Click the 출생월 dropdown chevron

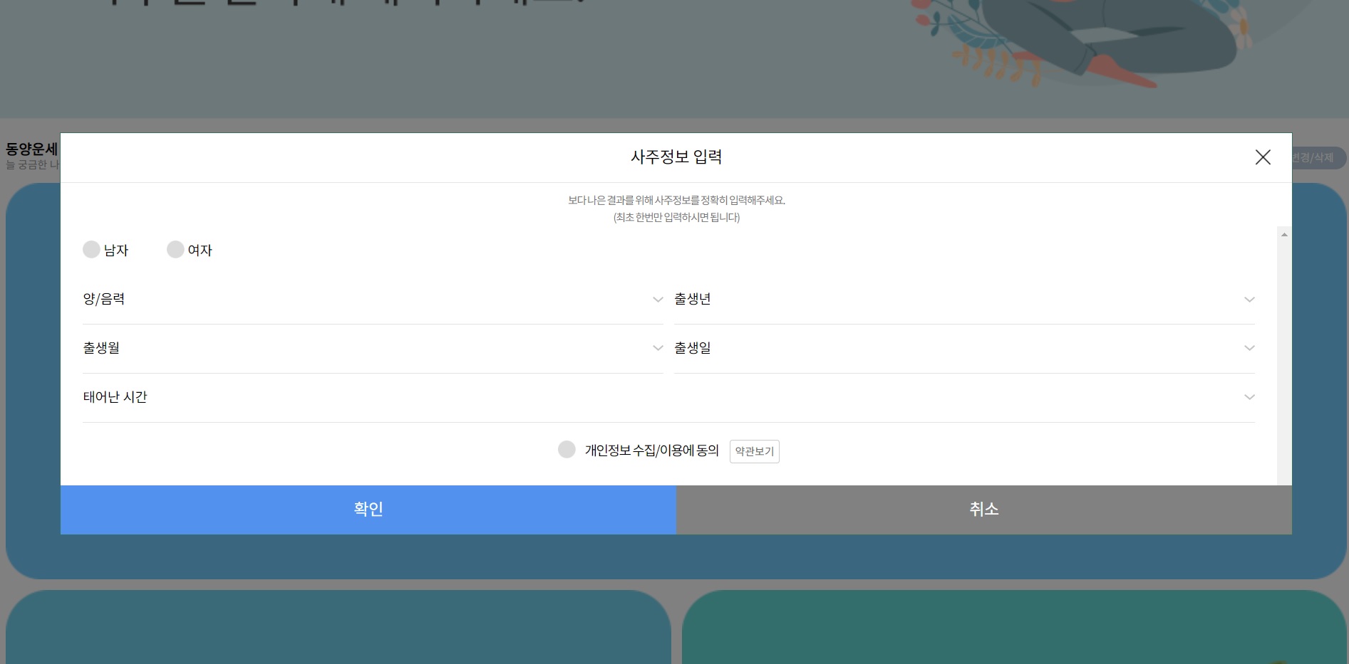(x=657, y=348)
